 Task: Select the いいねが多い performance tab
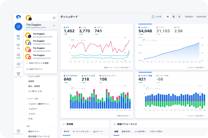[140, 132]
